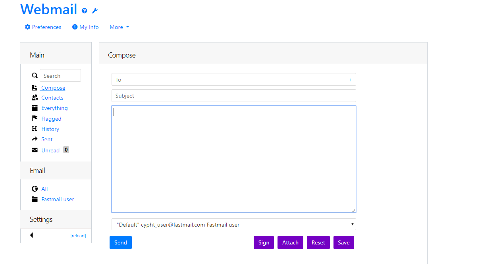Click the plus icon in the To field
Screen dimensions: 478x275
point(350,80)
